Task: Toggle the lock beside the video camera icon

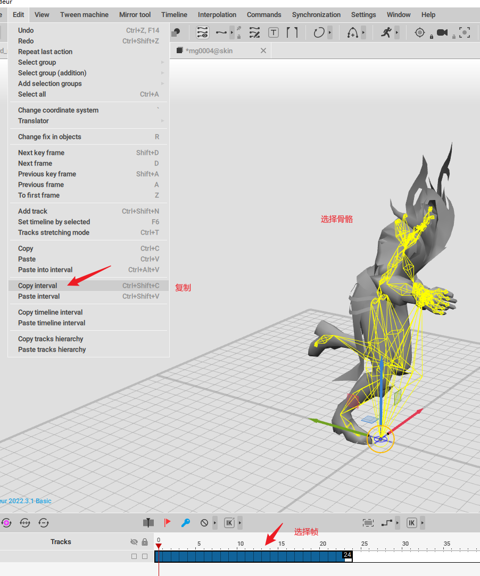Action: 454,37
